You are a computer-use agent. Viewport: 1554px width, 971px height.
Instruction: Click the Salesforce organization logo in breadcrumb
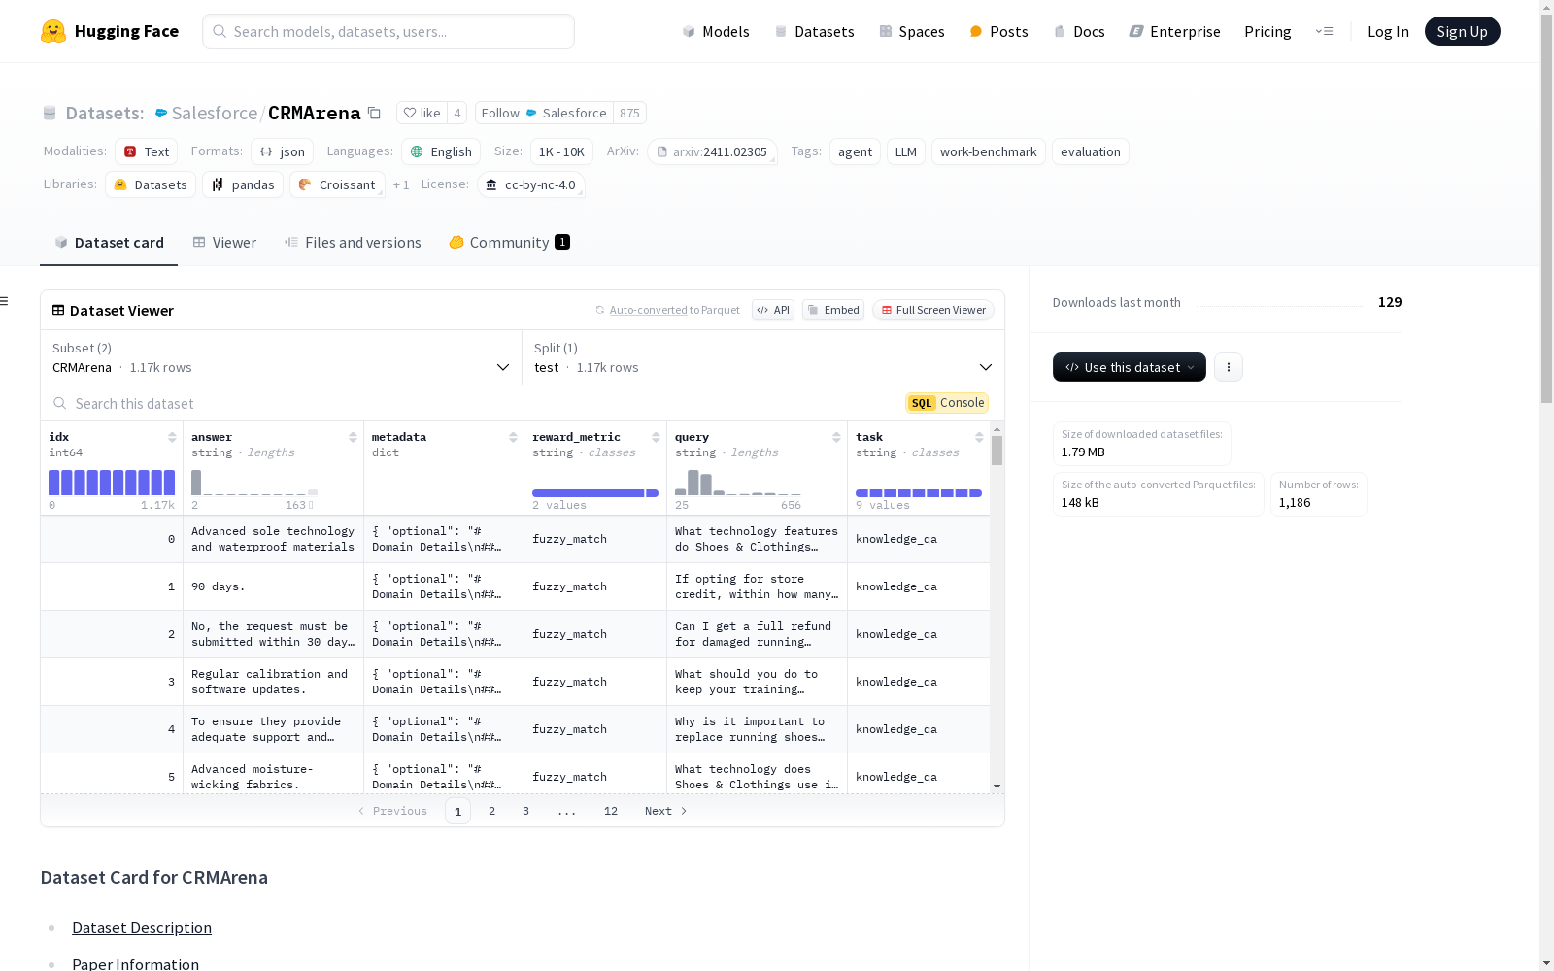click(161, 113)
